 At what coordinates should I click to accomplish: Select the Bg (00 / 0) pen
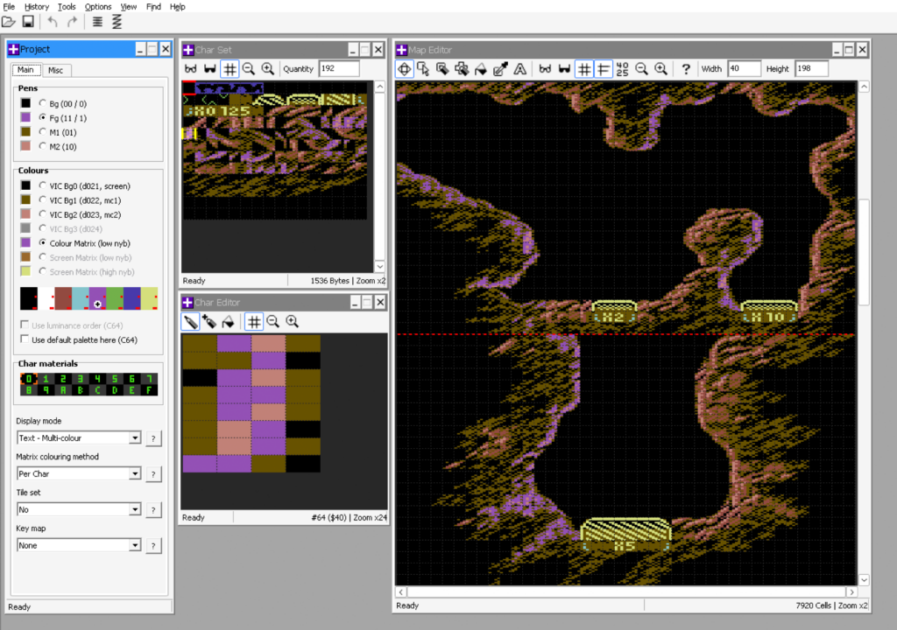43,103
